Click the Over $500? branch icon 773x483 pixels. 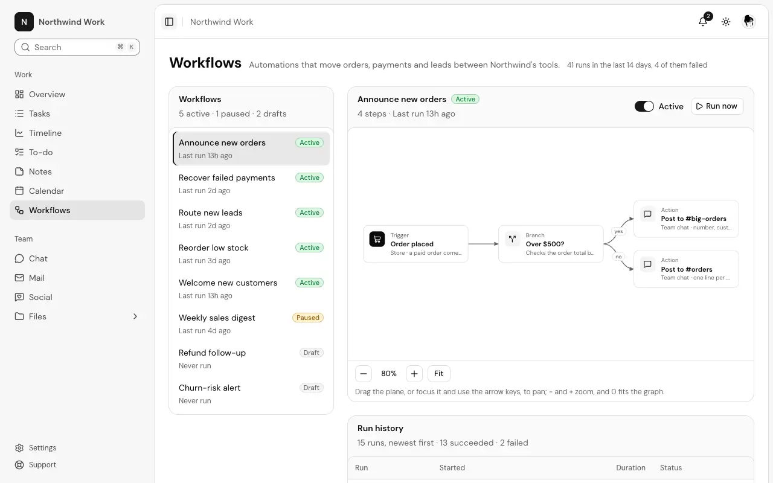(512, 239)
